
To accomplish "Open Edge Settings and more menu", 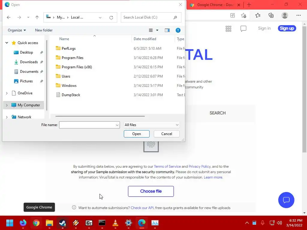I will click(x=298, y=16).
